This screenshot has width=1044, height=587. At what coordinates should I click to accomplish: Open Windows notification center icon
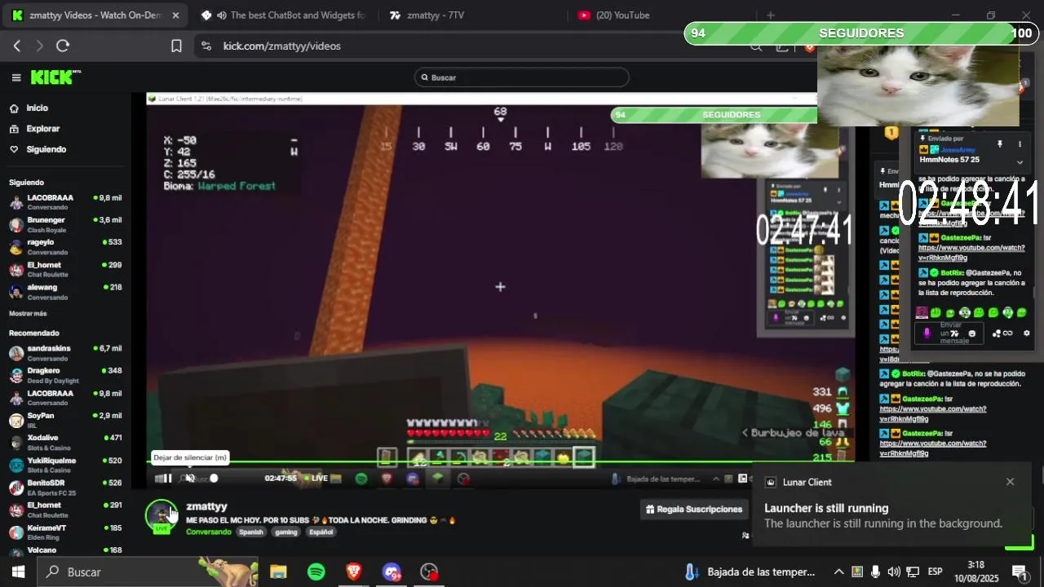click(1019, 572)
